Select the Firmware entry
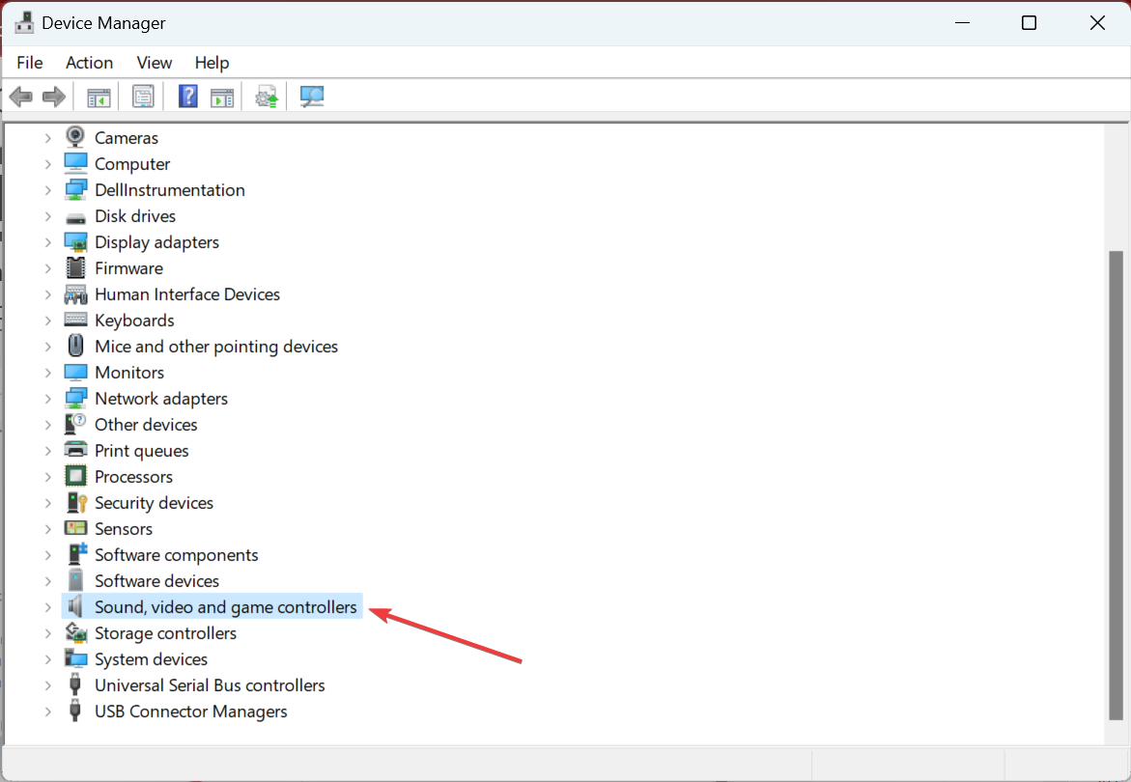 point(128,268)
